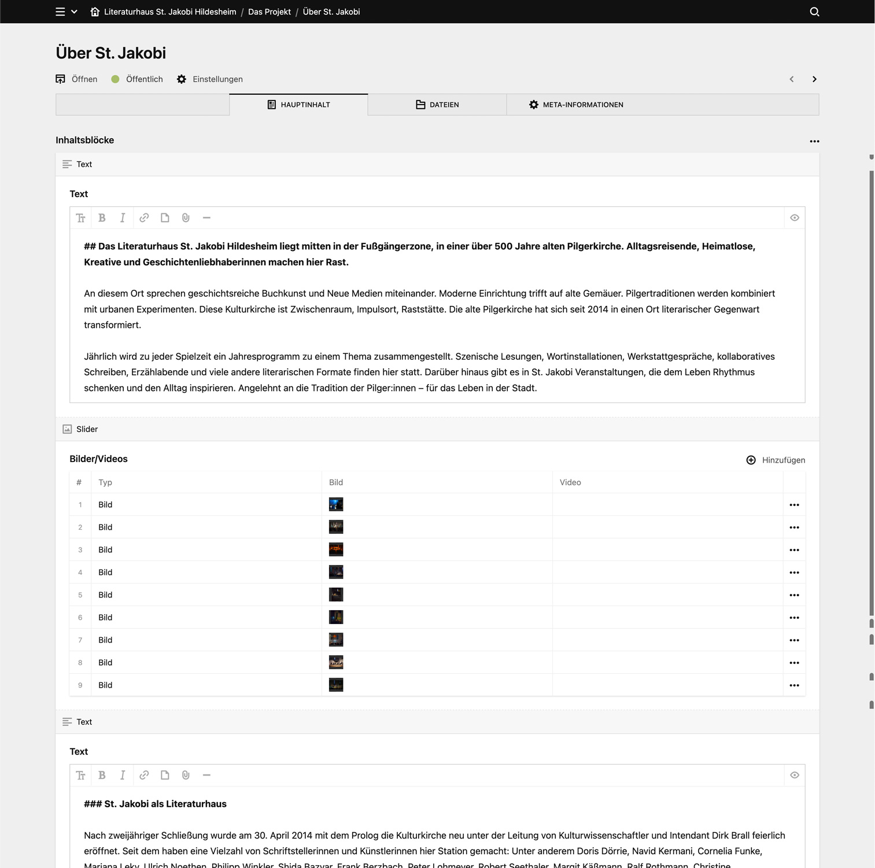Insert horizontal rule in second text editor
The height and width of the screenshot is (868, 875).
206,775
